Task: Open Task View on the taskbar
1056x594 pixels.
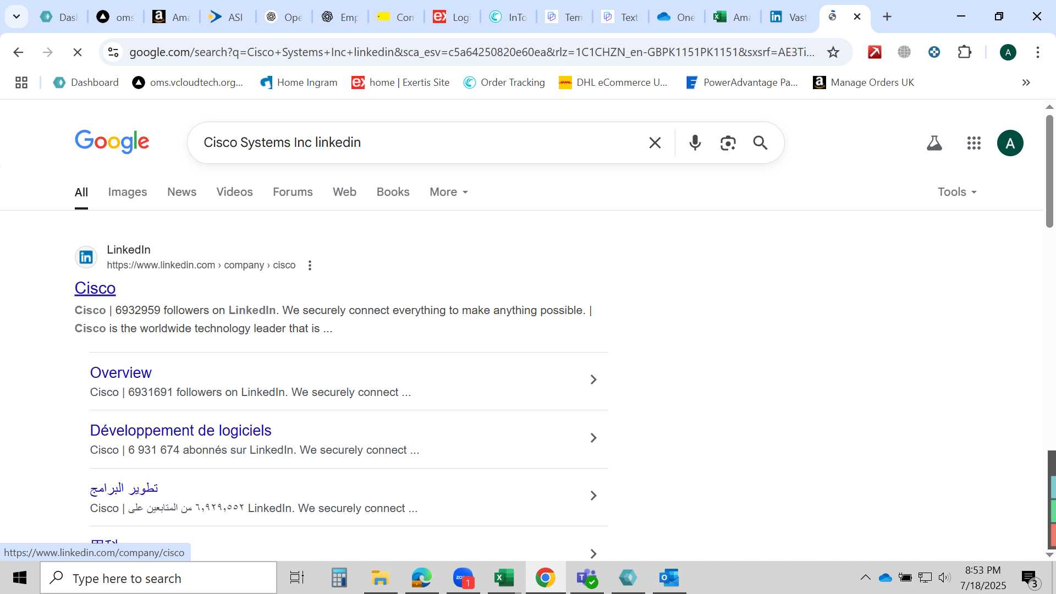Action: pos(297,578)
